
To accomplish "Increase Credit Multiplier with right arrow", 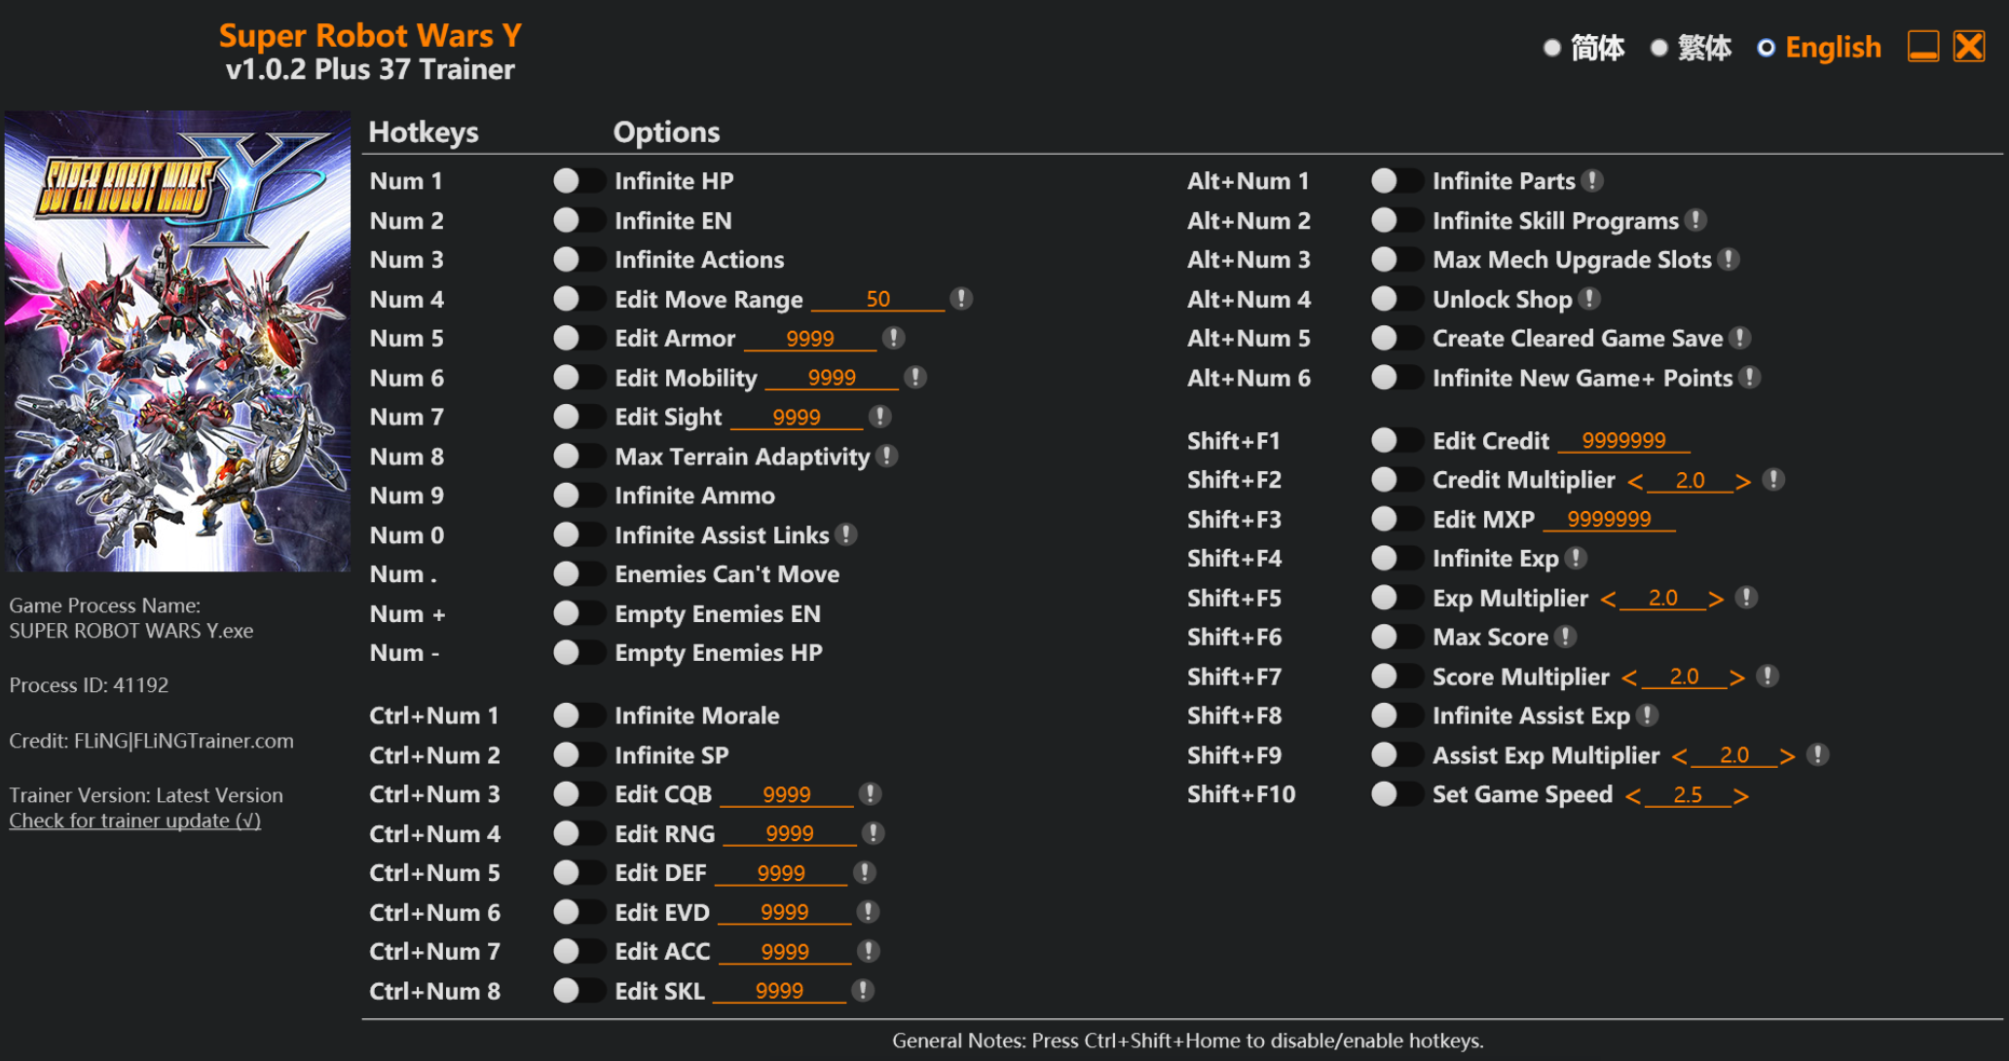I will 1743,481.
